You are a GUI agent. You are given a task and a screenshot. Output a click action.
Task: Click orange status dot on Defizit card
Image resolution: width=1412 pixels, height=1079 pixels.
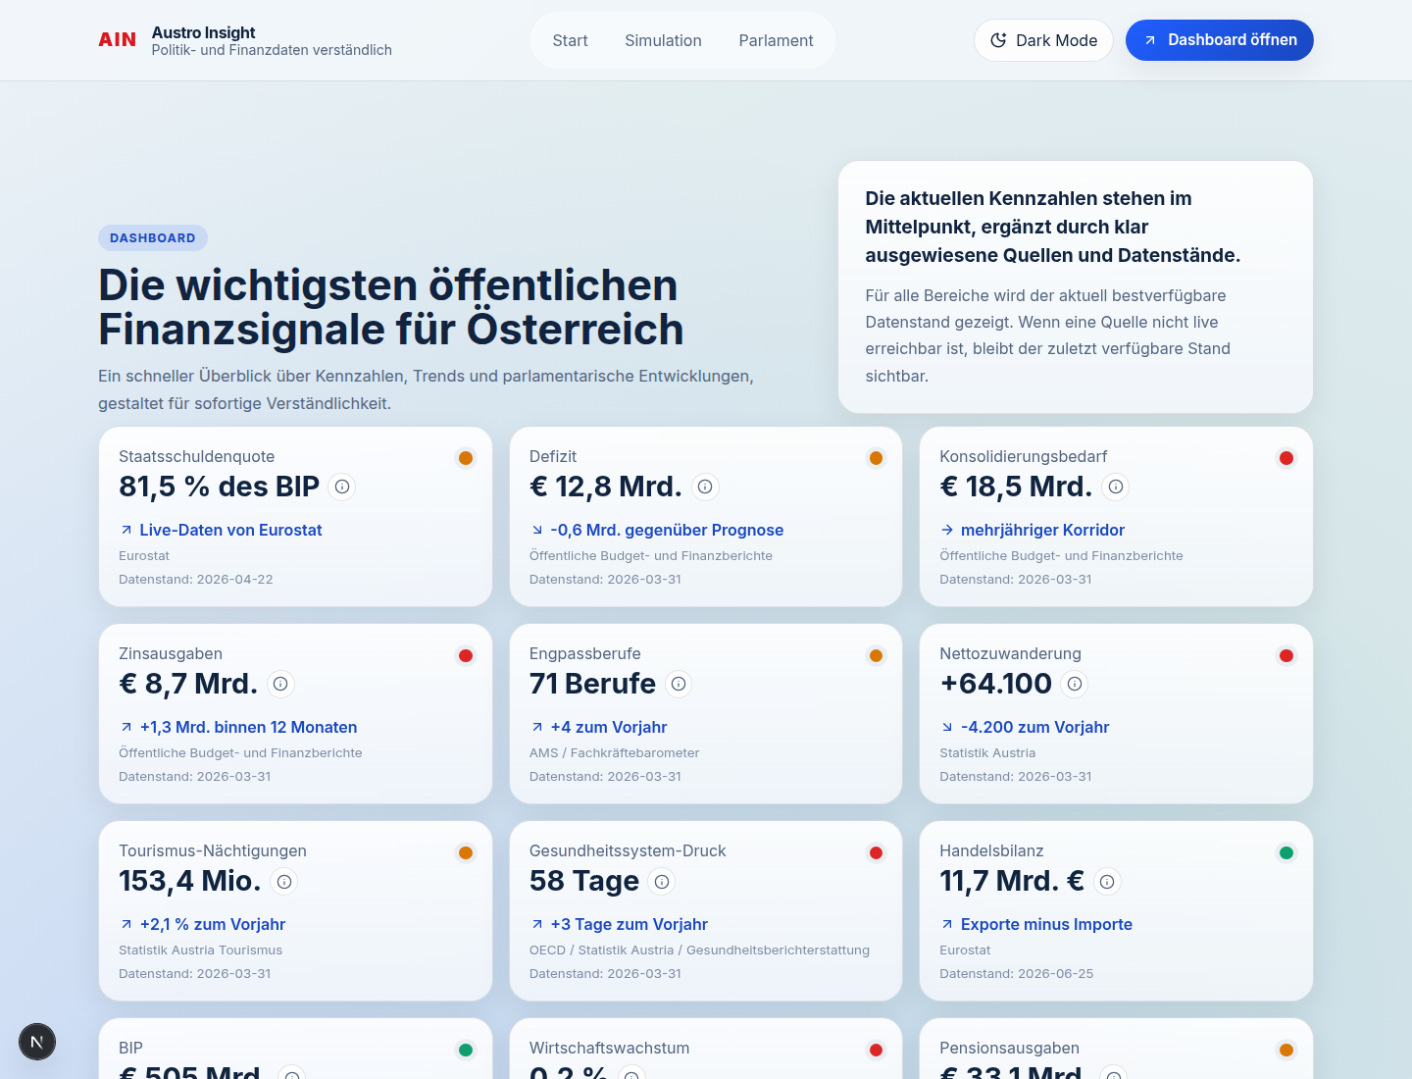pos(877,458)
